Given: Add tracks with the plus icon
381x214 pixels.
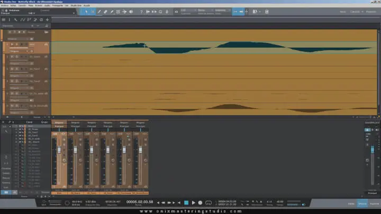Looking at the screenshot, I should pos(48,20).
